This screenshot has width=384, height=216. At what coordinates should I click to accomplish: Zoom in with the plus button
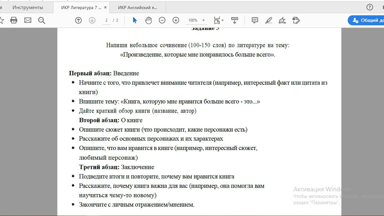click(176, 20)
